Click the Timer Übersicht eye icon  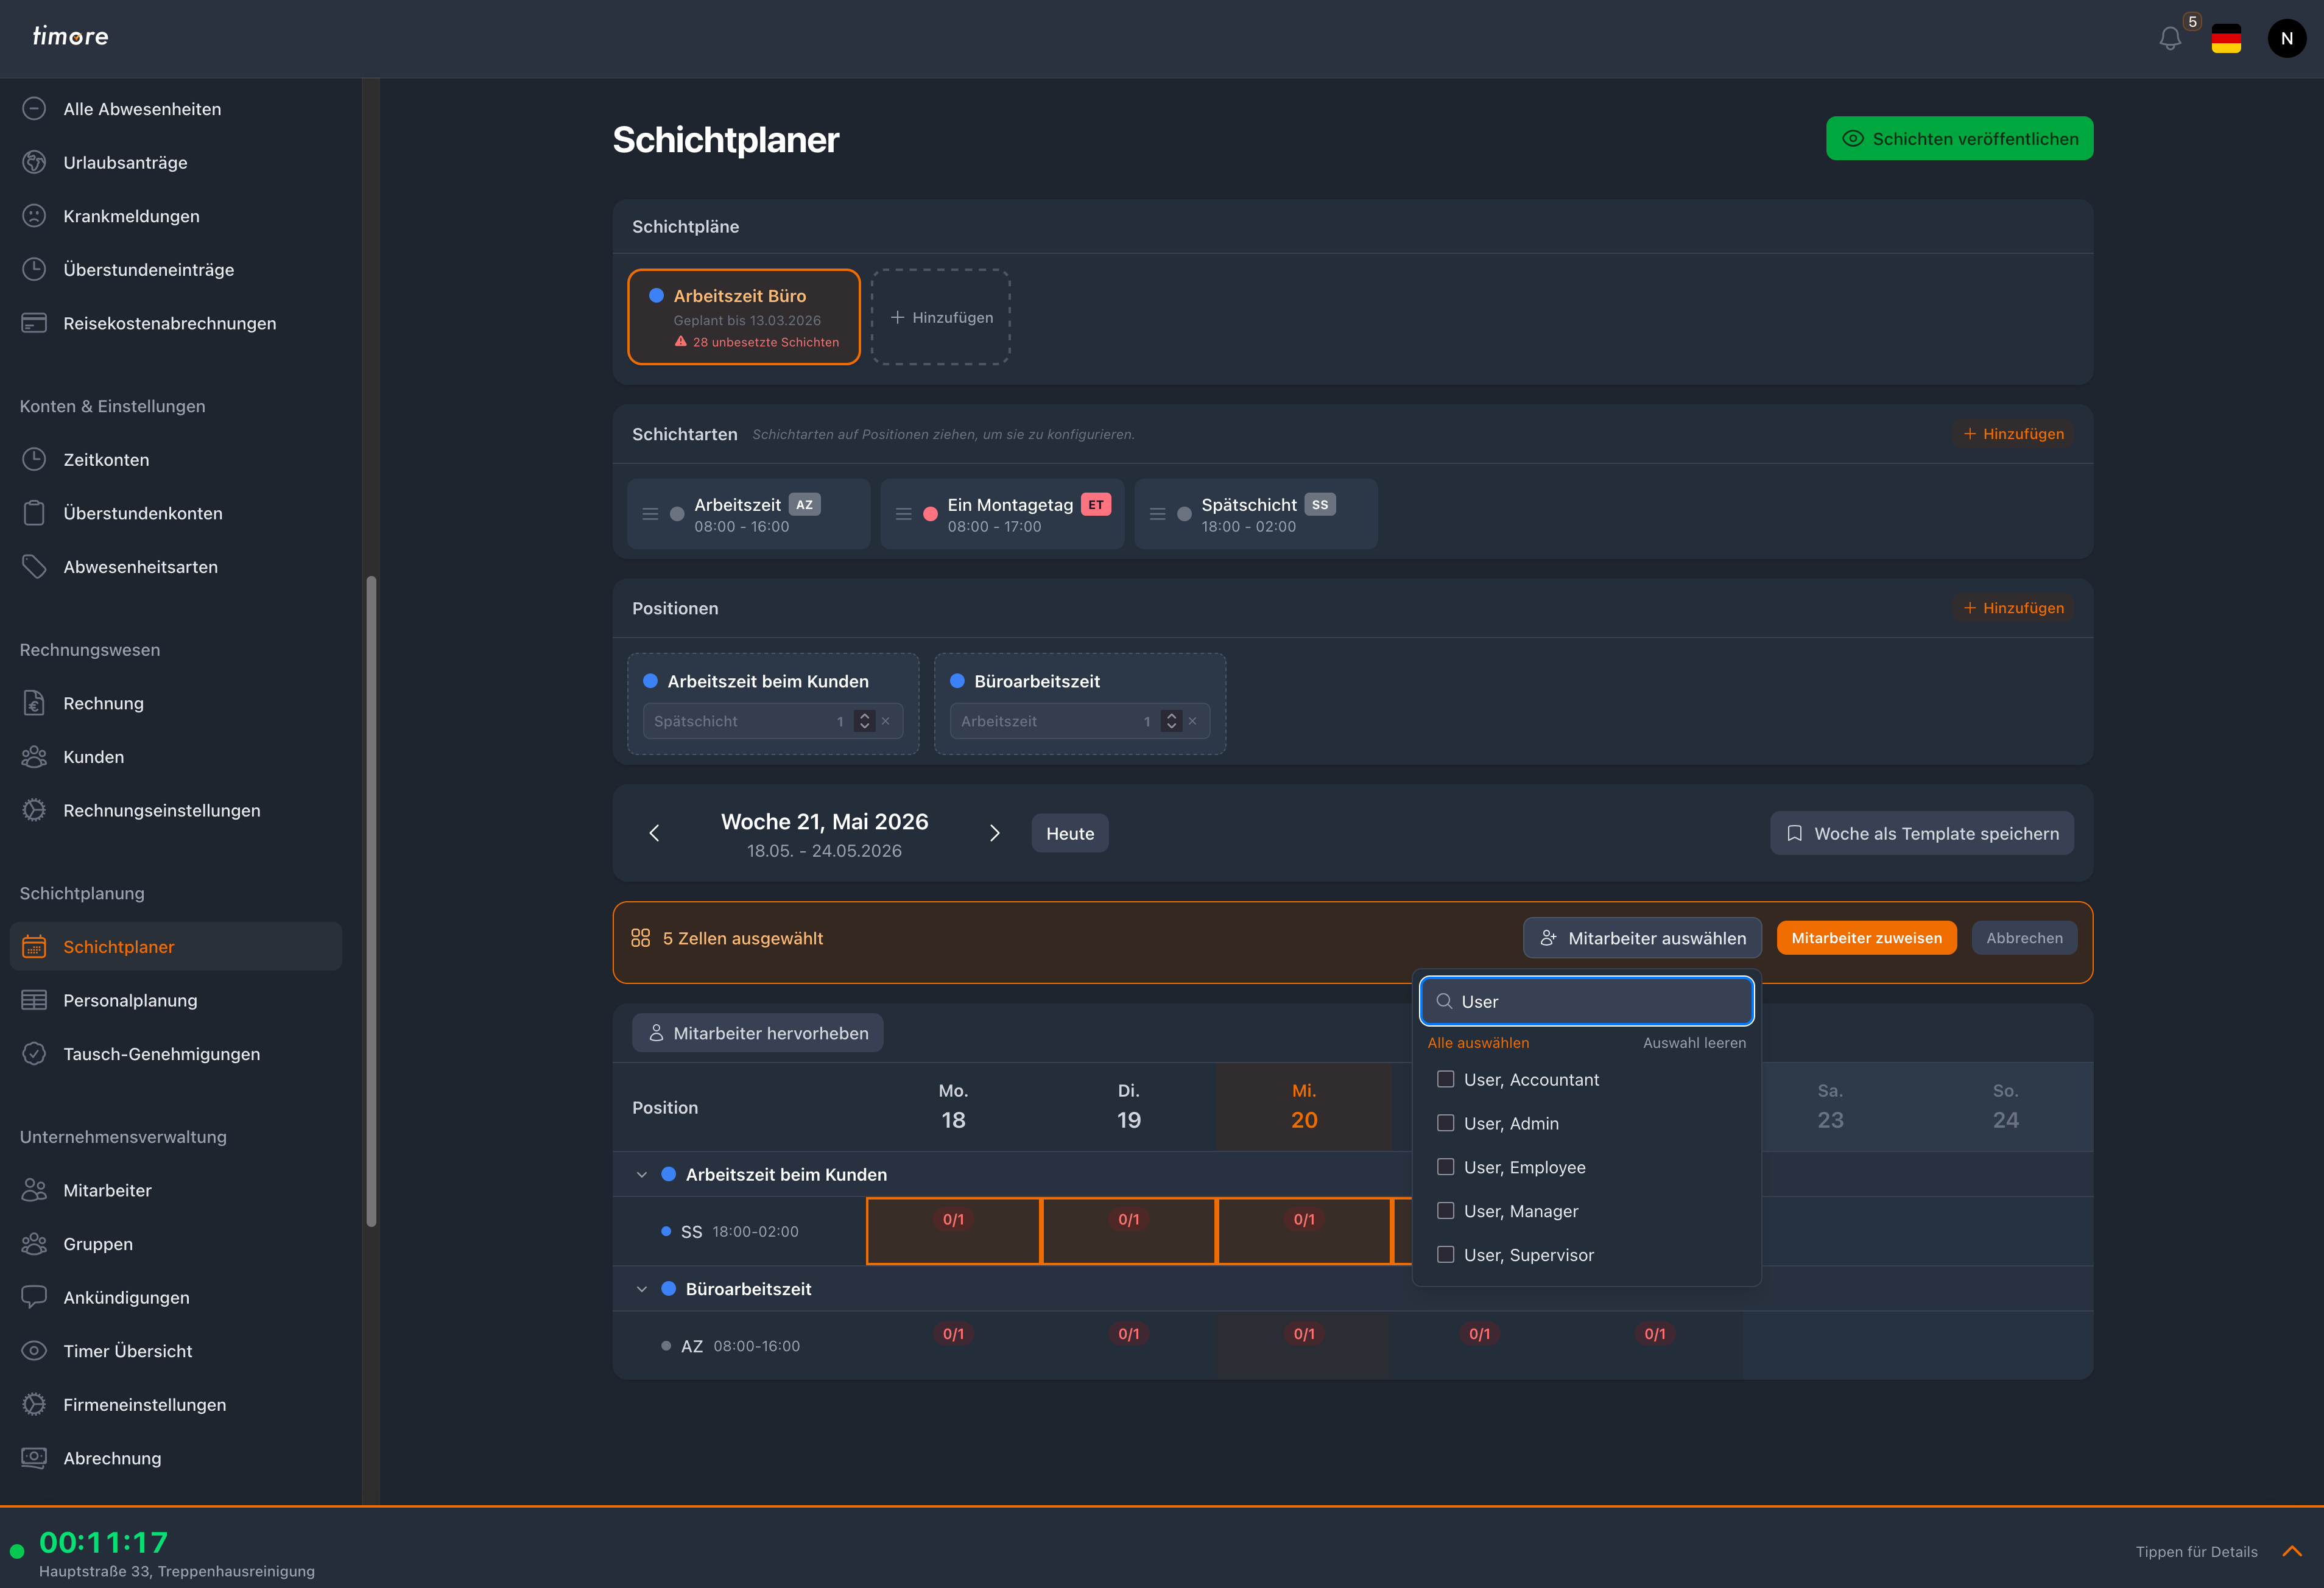click(x=34, y=1351)
